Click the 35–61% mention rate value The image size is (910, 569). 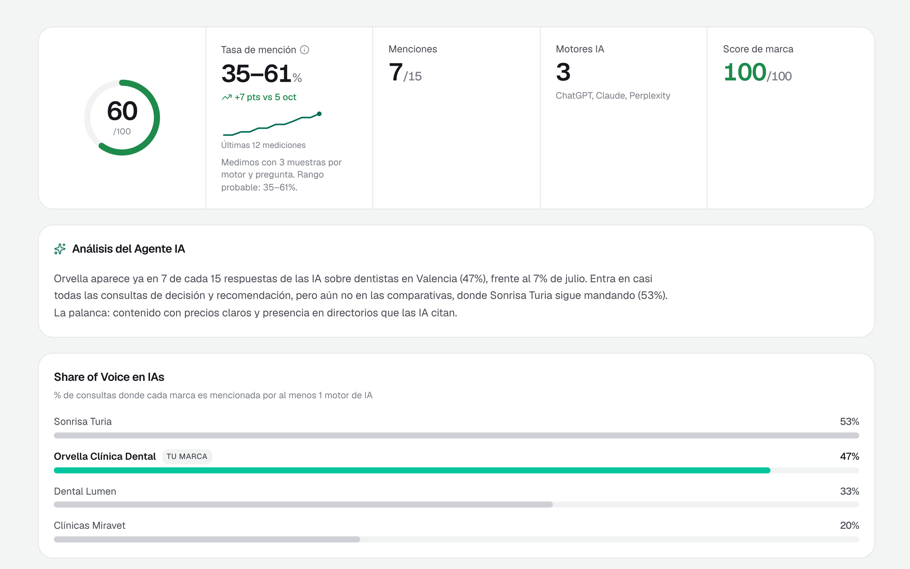261,73
